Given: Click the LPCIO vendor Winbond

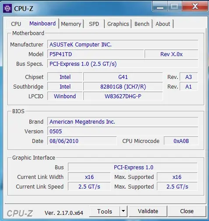Looking at the screenshot, I should [65, 96].
